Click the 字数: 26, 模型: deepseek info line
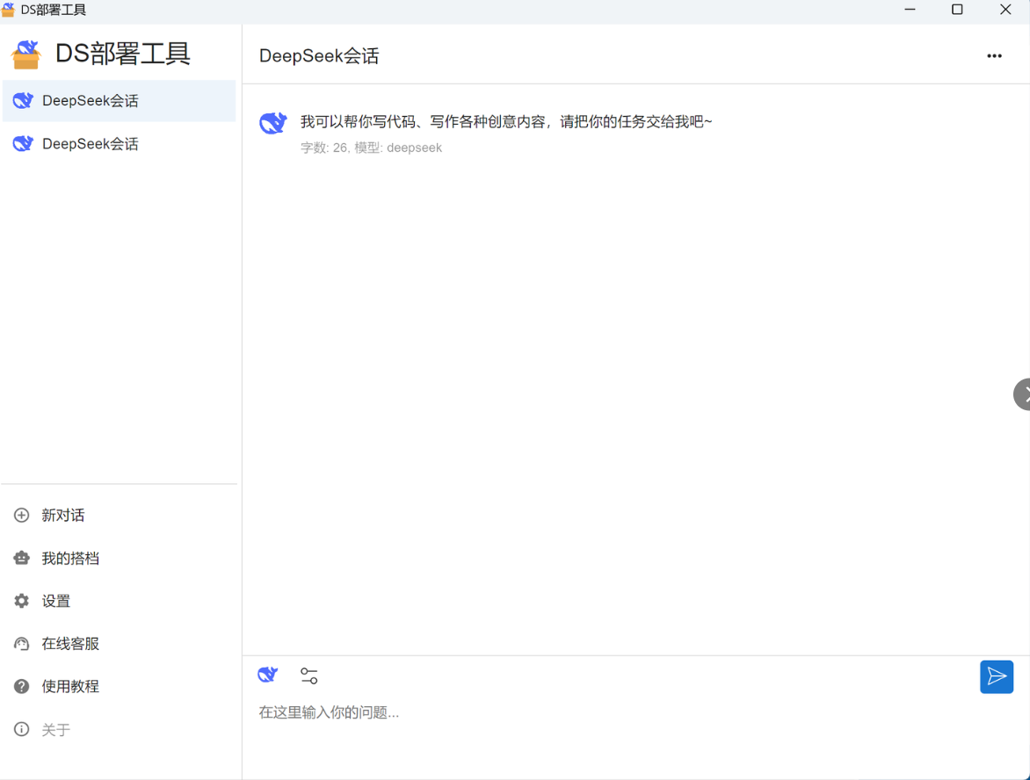Image resolution: width=1030 pixels, height=780 pixels. (371, 148)
